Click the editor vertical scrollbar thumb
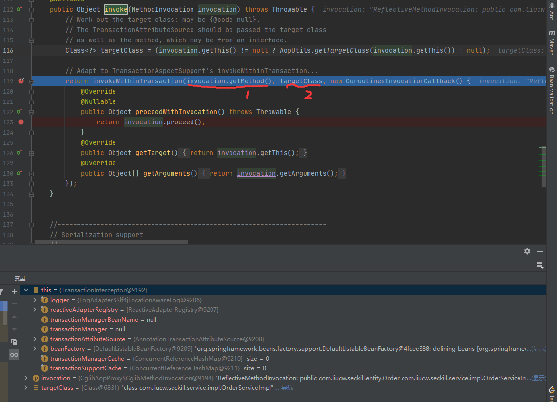This screenshot has height=402, width=557. tap(544, 166)
